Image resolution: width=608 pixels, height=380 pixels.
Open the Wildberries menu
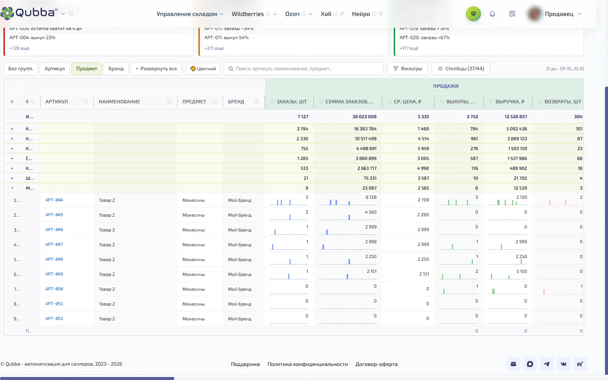coord(254,14)
